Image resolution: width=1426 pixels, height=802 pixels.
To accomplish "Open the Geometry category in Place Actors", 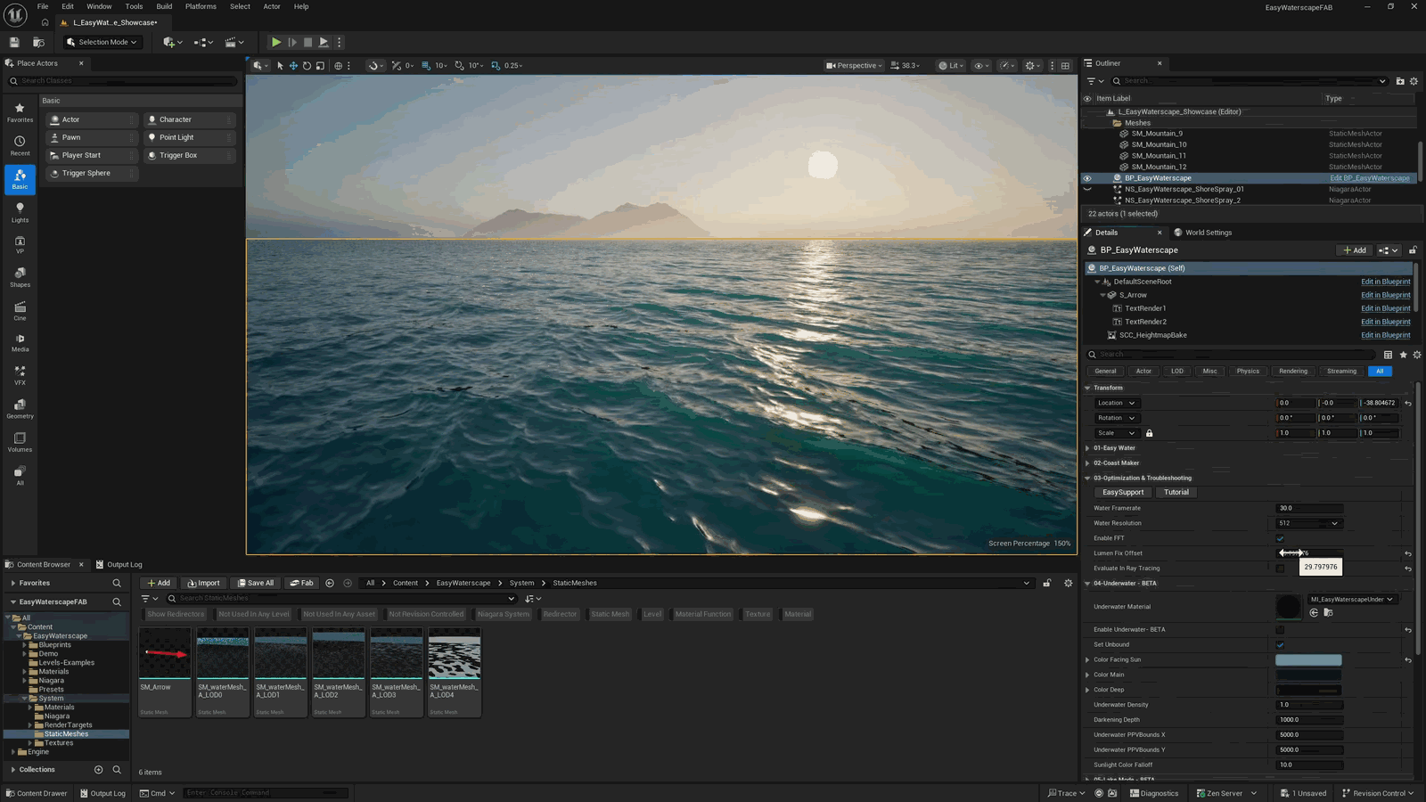I will coord(20,409).
